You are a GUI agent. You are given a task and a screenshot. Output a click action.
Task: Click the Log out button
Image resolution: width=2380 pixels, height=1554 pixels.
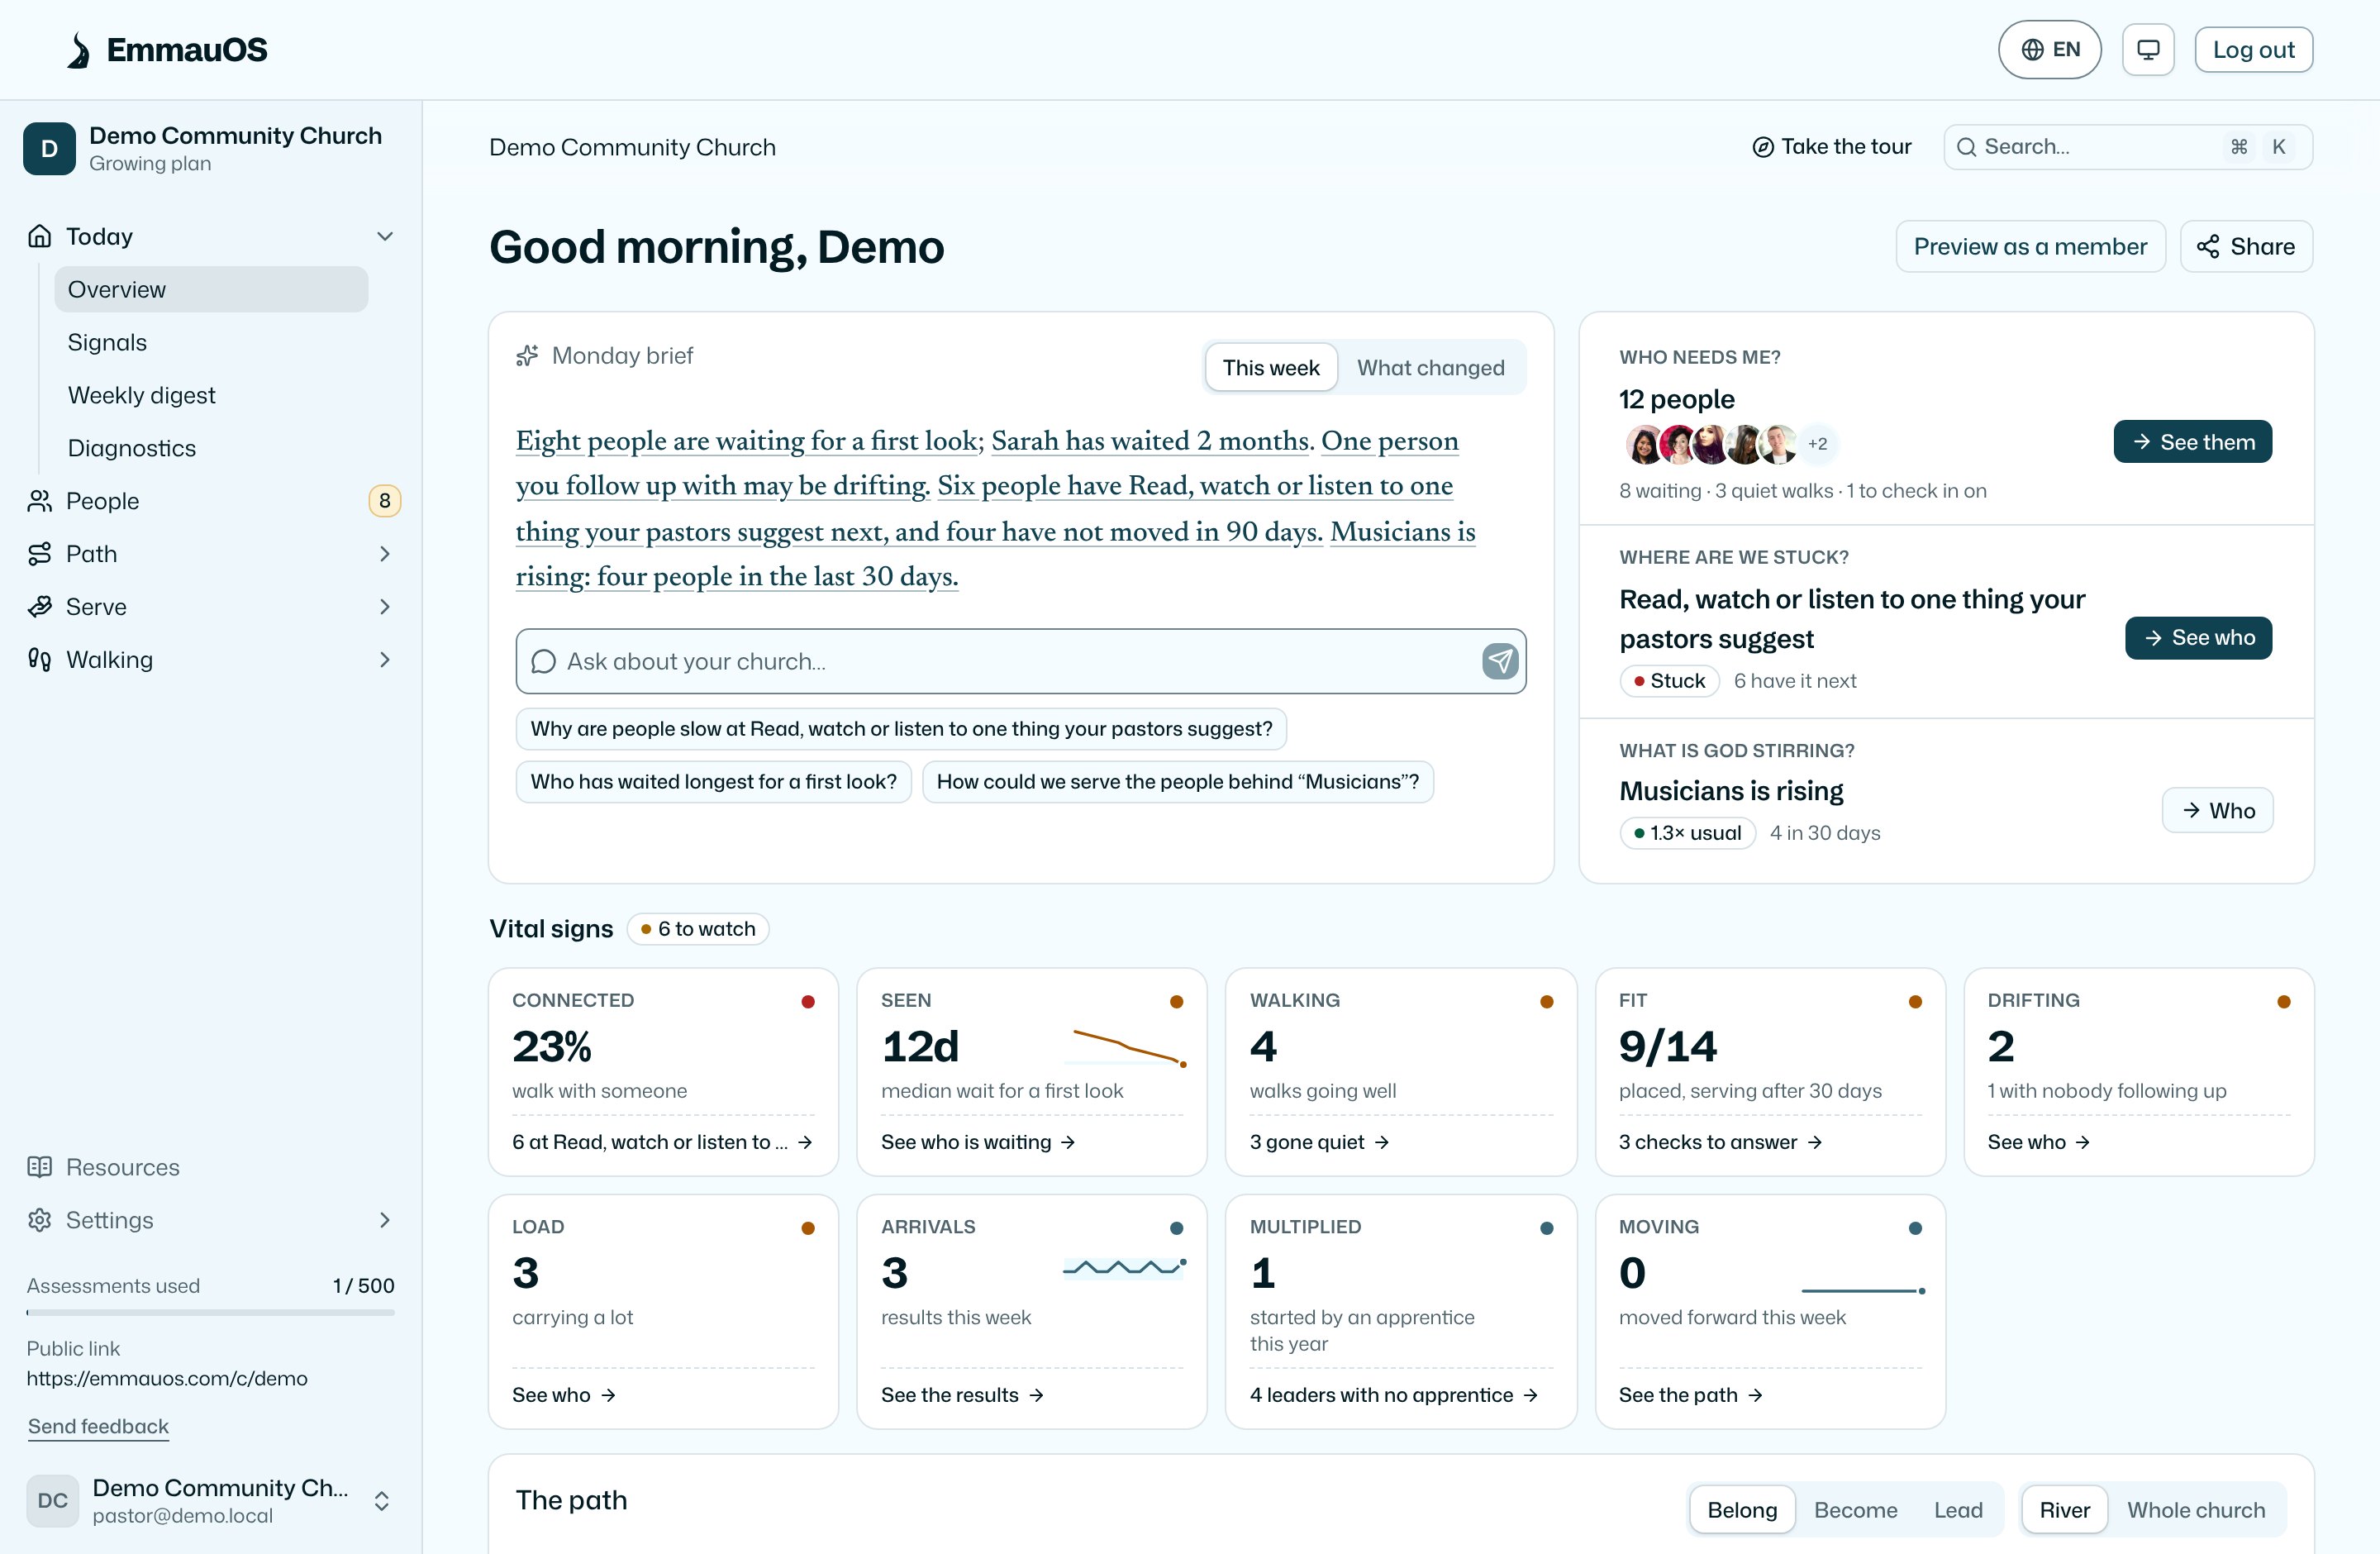click(2253, 50)
